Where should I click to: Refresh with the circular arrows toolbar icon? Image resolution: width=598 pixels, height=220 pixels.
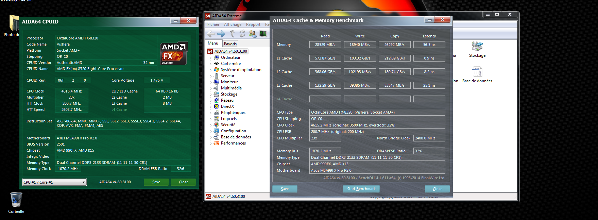tap(242, 34)
